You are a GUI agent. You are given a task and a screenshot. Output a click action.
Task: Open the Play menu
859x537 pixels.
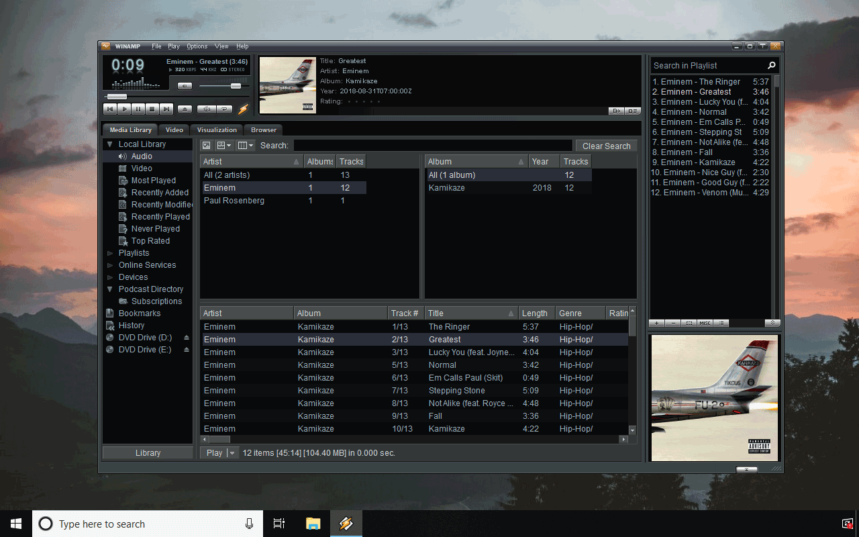(x=174, y=46)
